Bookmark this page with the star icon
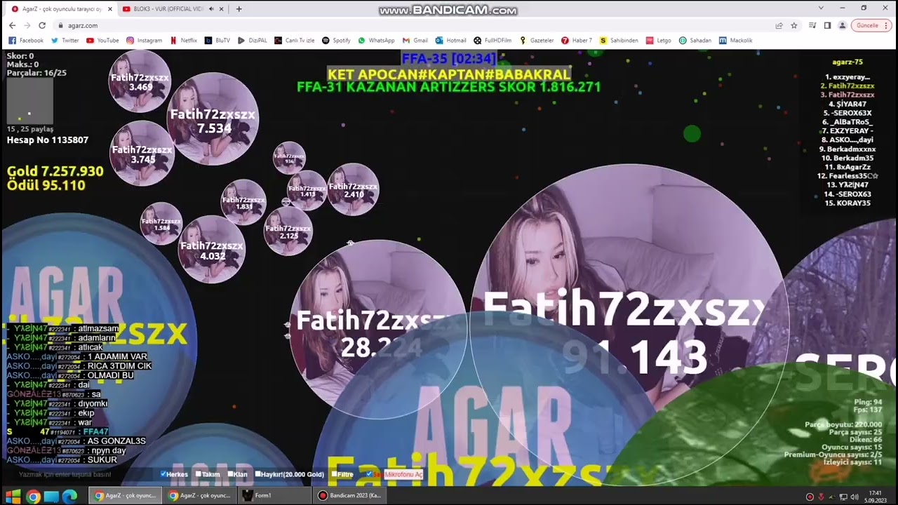 pyautogui.click(x=794, y=25)
